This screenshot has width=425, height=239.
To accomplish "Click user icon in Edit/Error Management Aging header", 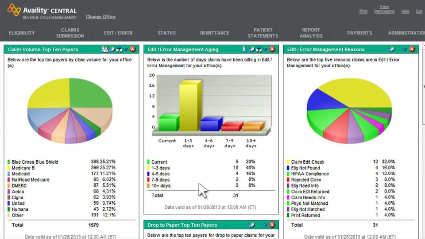I will (x=244, y=49).
